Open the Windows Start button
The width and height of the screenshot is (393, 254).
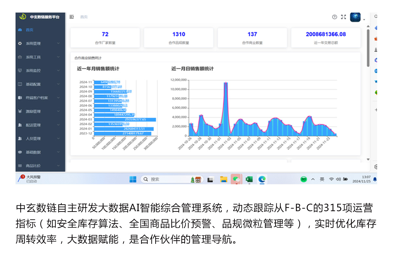point(133,179)
